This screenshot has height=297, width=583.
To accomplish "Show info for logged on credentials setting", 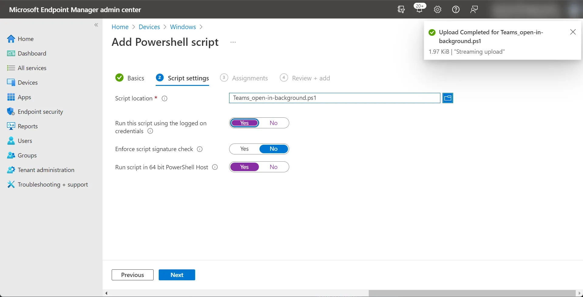I will [150, 131].
